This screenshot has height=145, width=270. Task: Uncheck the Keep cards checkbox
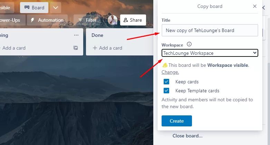tap(166, 82)
